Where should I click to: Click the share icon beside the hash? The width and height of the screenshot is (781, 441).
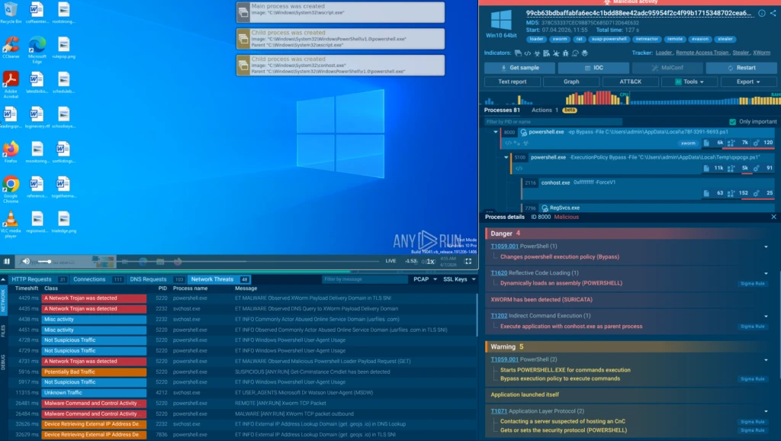point(773,14)
